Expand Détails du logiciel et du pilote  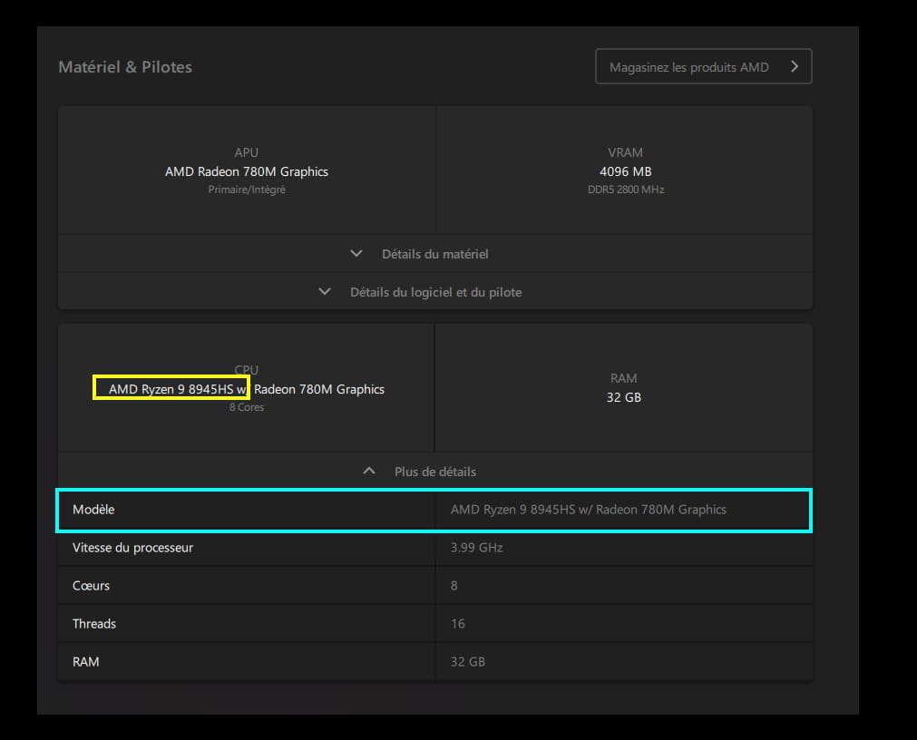(x=435, y=292)
